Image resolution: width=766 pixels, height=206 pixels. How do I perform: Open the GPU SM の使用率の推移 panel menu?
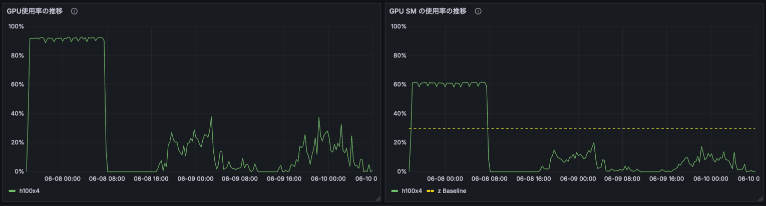pos(428,11)
